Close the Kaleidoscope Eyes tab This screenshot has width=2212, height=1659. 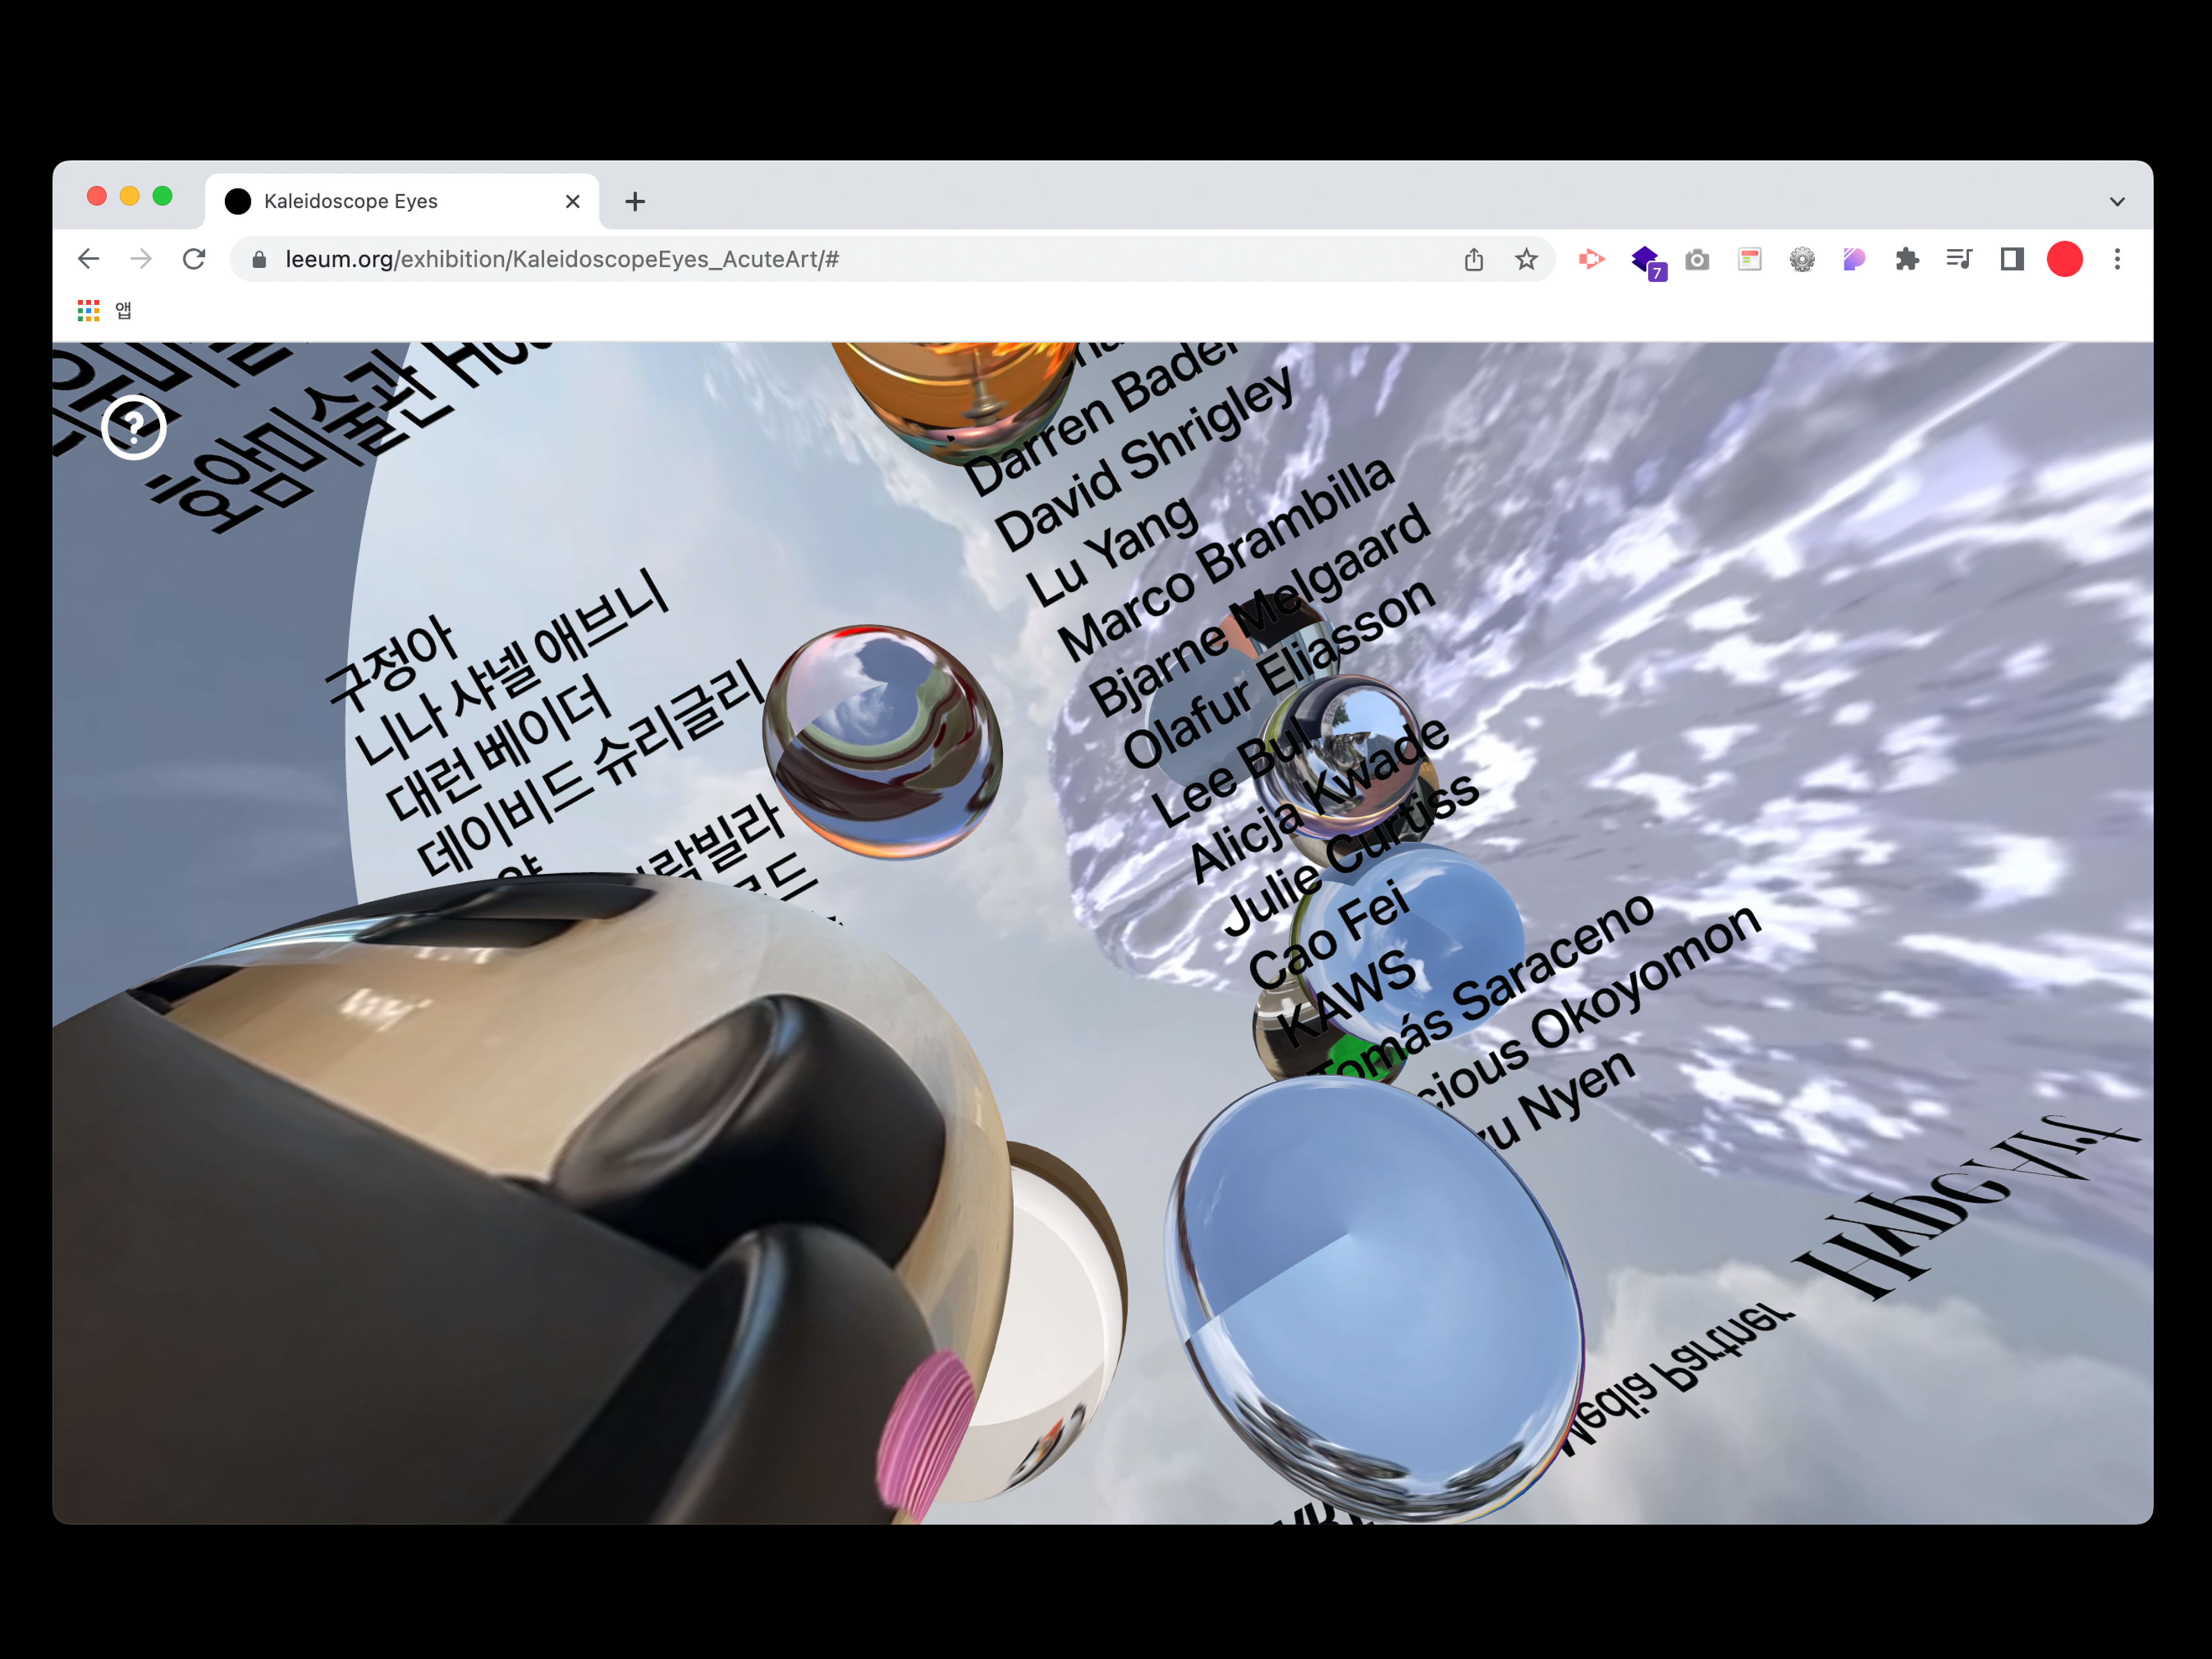point(572,202)
